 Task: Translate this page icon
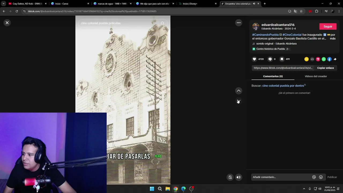point(295,11)
